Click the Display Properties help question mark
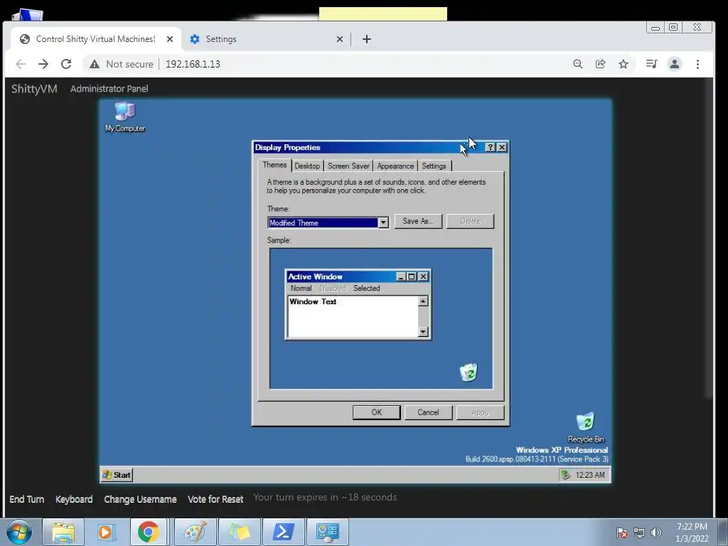The width and height of the screenshot is (728, 546). pyautogui.click(x=490, y=147)
